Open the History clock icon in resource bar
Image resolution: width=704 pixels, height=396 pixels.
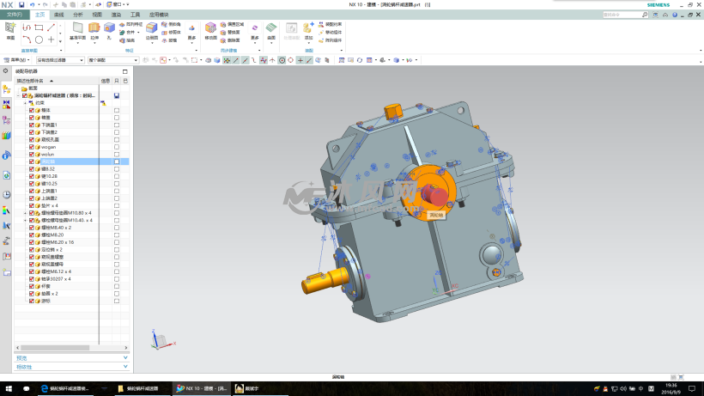[x=6, y=195]
